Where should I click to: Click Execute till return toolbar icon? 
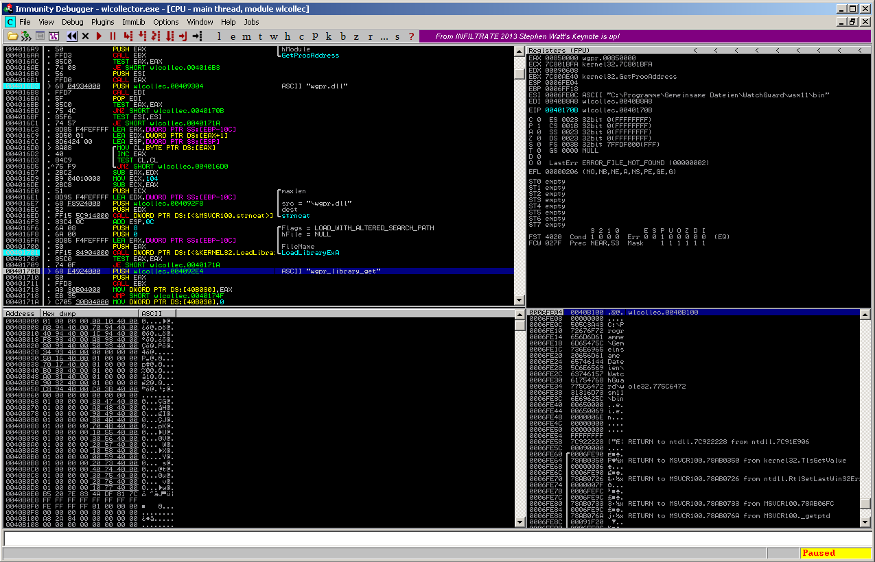183,36
